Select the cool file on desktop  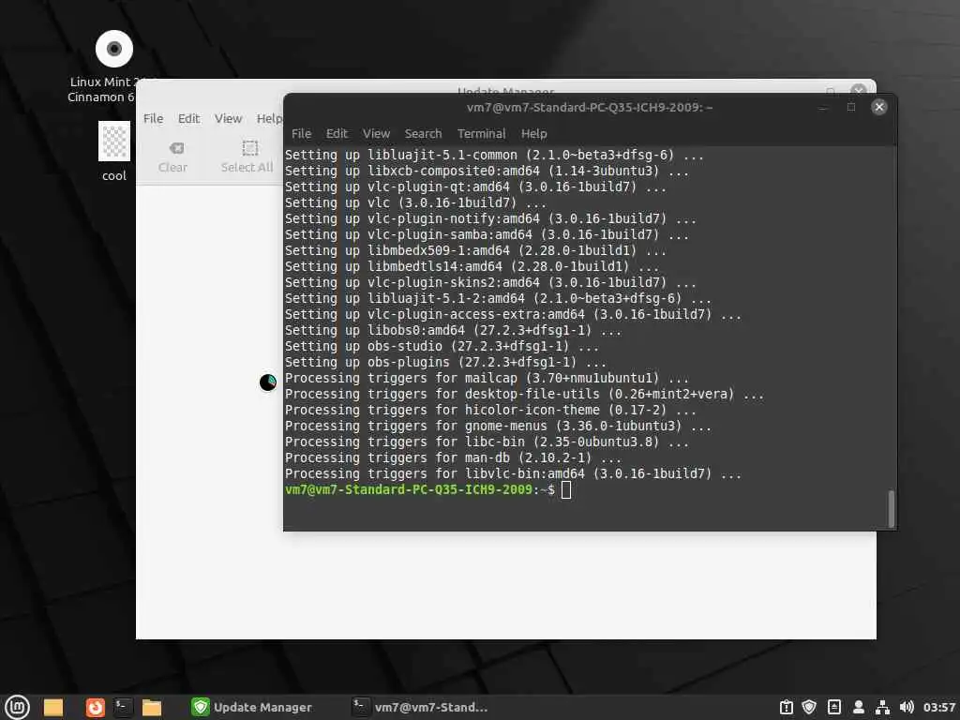pyautogui.click(x=113, y=151)
